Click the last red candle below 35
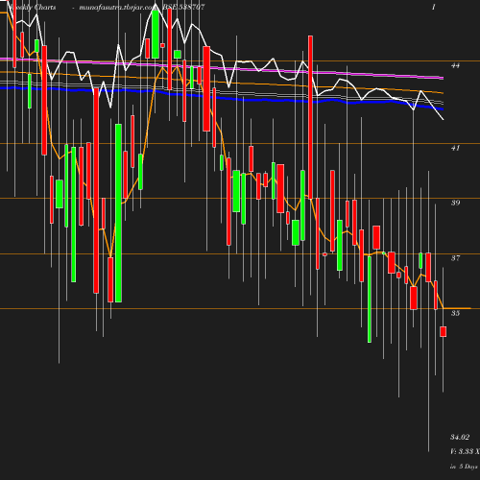 [x=444, y=331]
